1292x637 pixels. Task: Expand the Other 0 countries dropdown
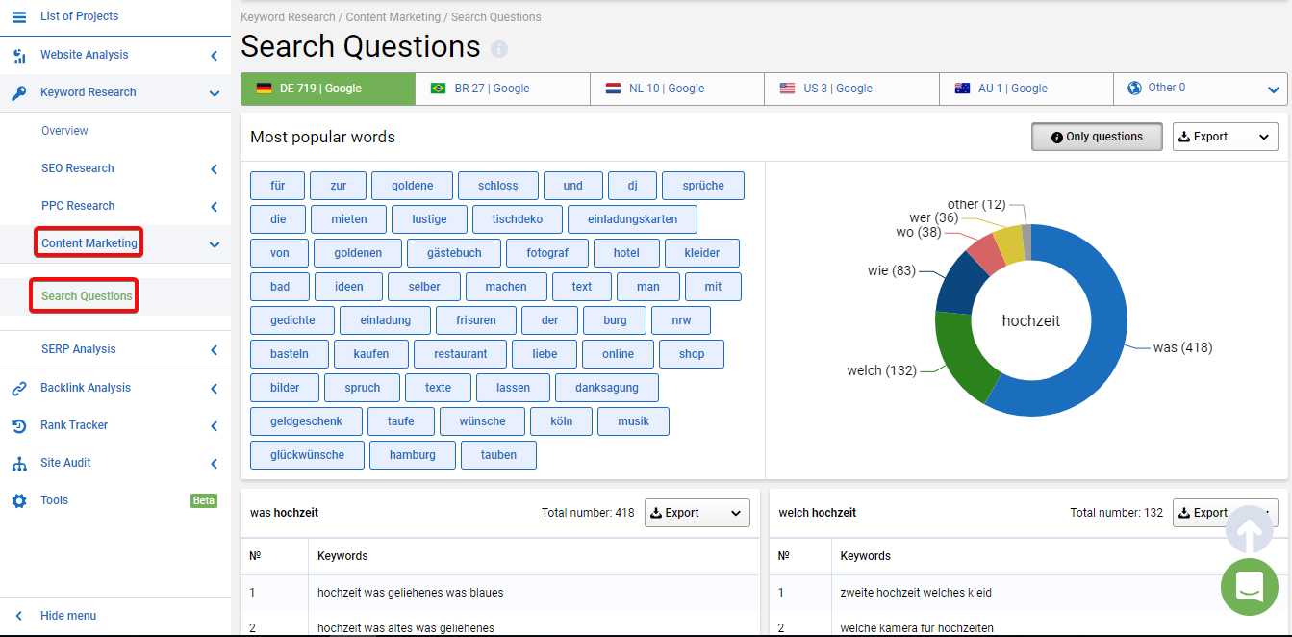(x=1201, y=89)
